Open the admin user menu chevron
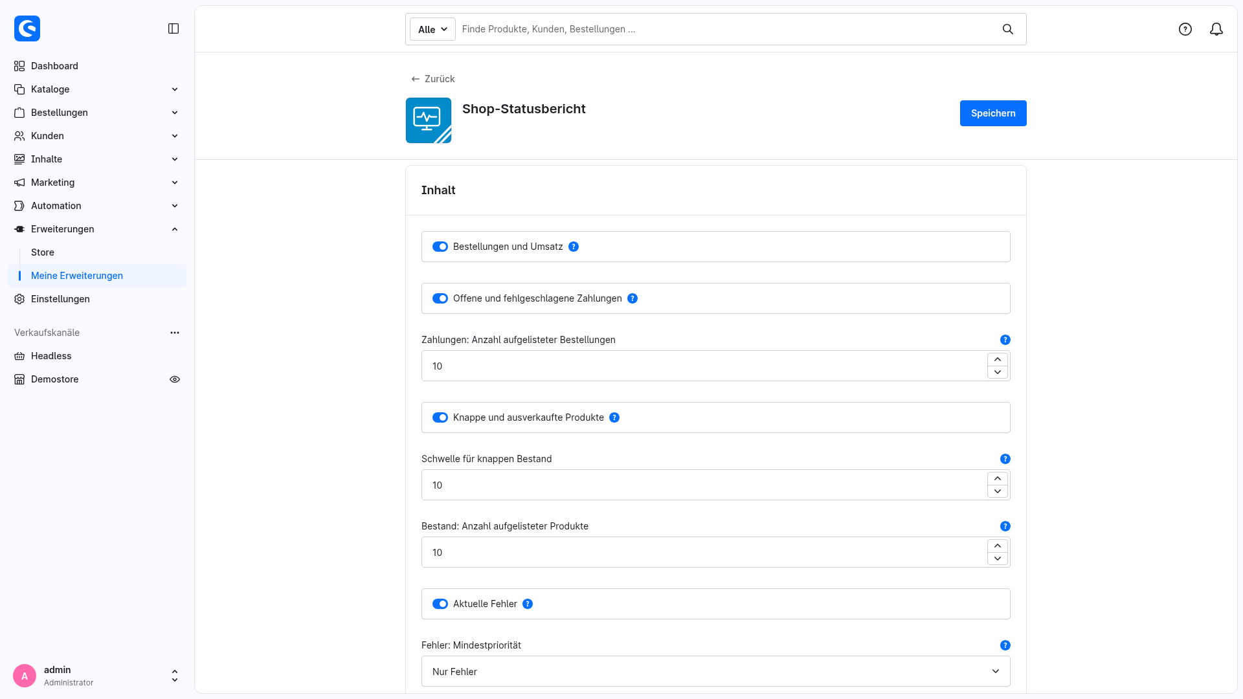This screenshot has height=699, width=1243. coord(175,676)
